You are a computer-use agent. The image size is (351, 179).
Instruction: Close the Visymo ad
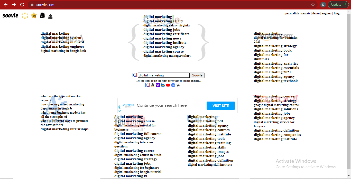119,111
